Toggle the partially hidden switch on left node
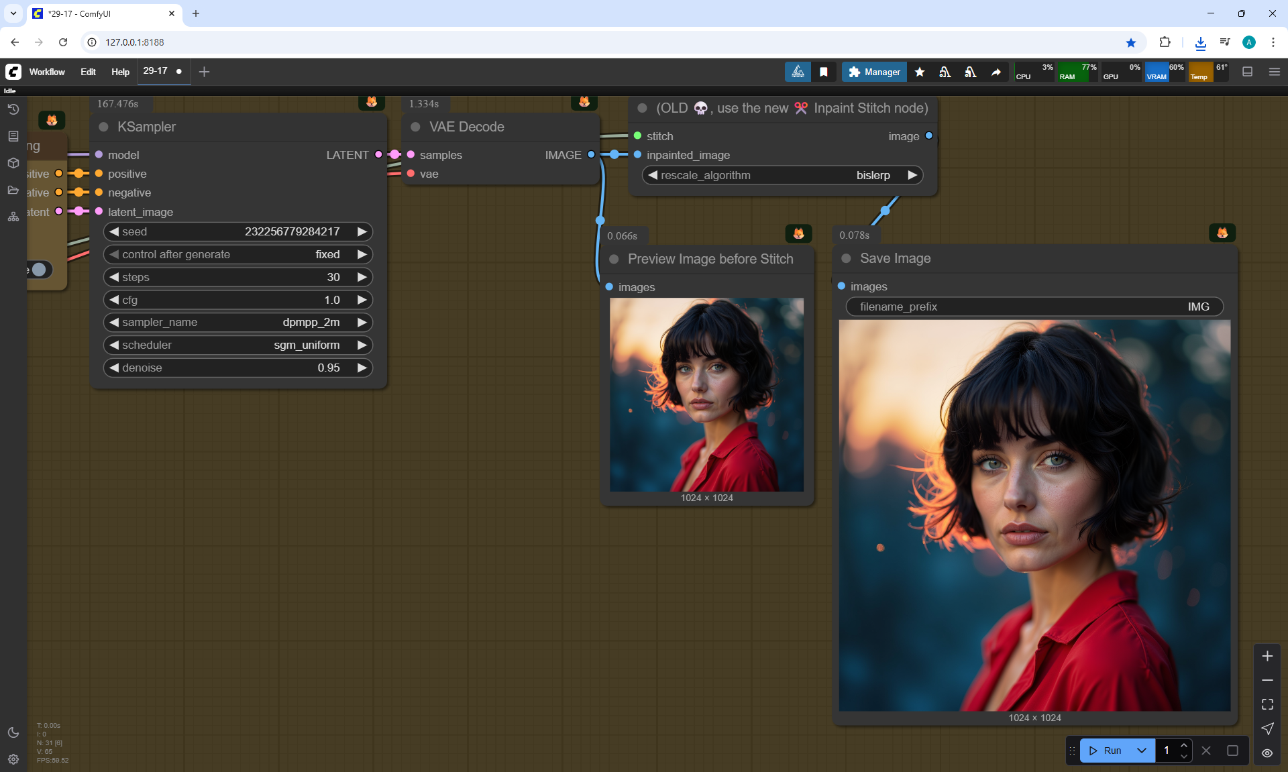This screenshot has width=1288, height=772. click(x=38, y=270)
